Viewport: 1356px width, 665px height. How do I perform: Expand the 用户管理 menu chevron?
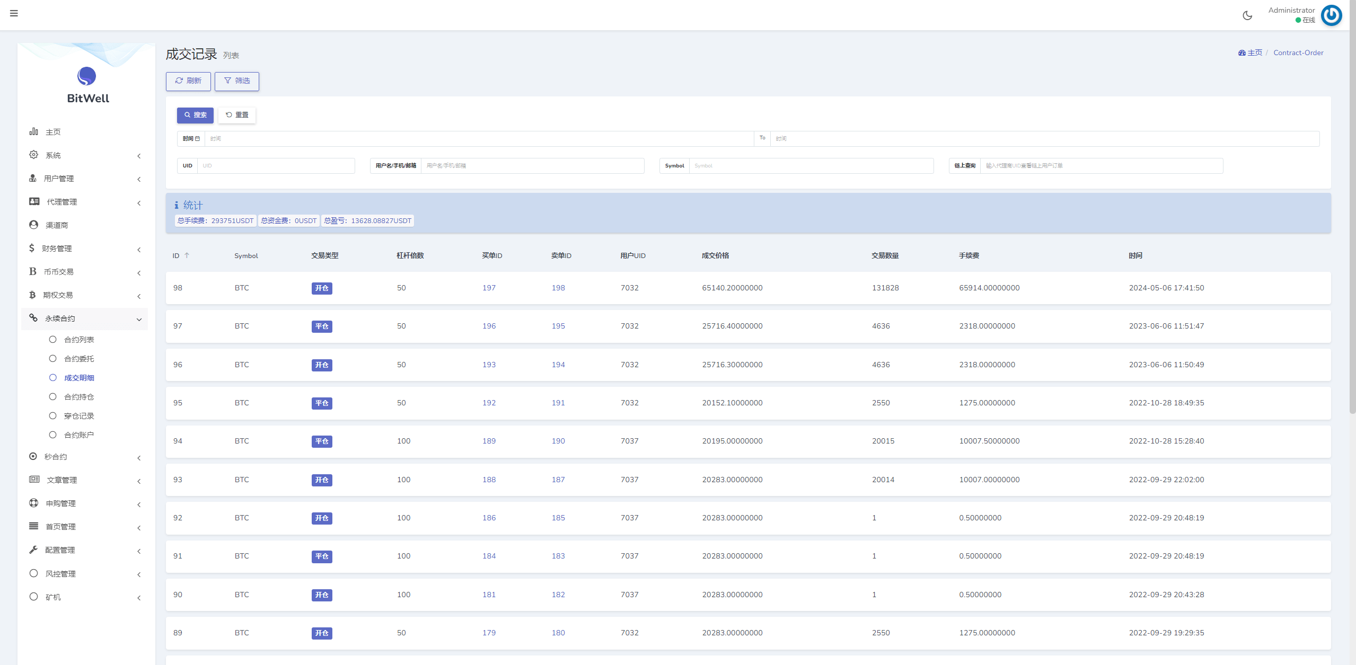pyautogui.click(x=139, y=179)
